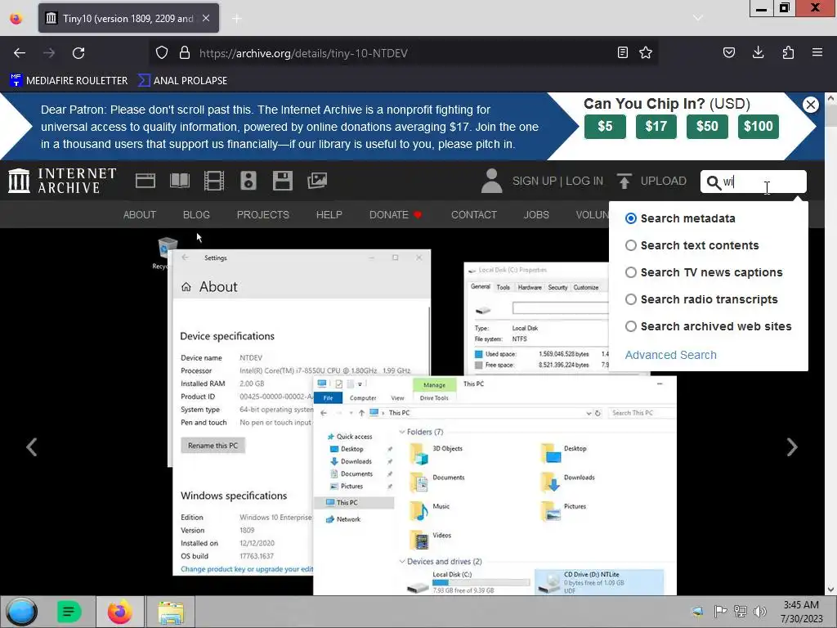837x628 pixels.
Task: Open File Explorer from taskbar
Action: pos(171,612)
